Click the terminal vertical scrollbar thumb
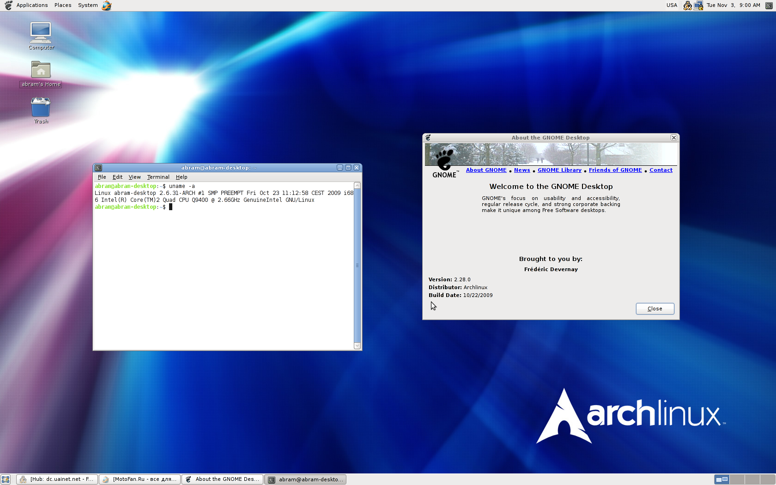Screen dimensions: 776x485 tap(357, 266)
